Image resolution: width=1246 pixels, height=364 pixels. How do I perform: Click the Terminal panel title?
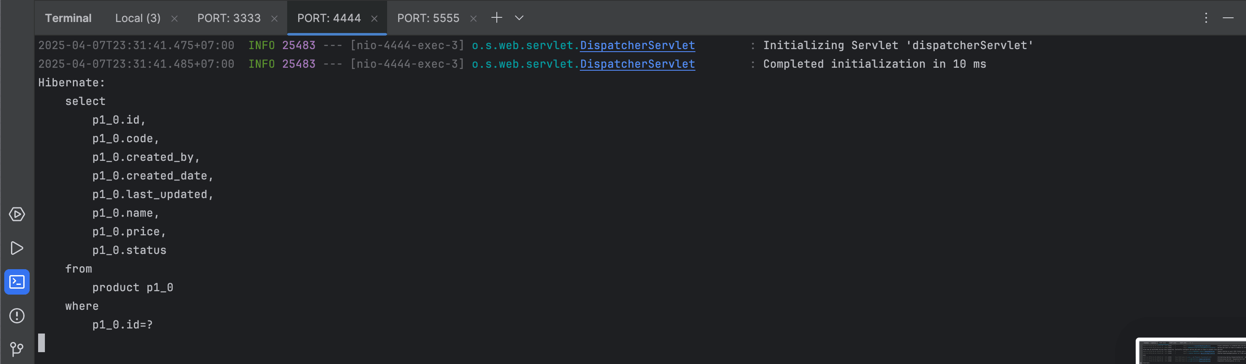pos(68,18)
